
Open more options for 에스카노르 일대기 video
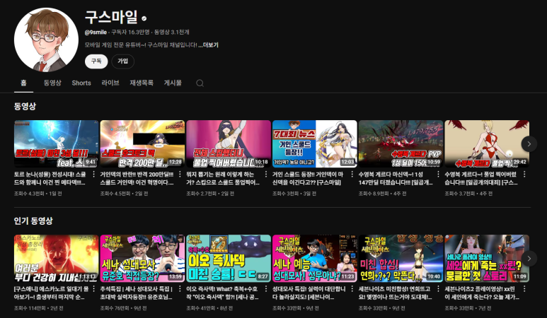coord(93,289)
